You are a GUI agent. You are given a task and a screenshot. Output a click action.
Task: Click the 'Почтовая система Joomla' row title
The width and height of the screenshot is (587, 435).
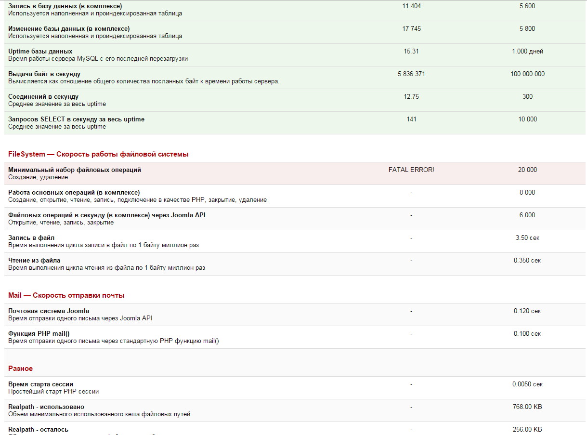(x=49, y=311)
